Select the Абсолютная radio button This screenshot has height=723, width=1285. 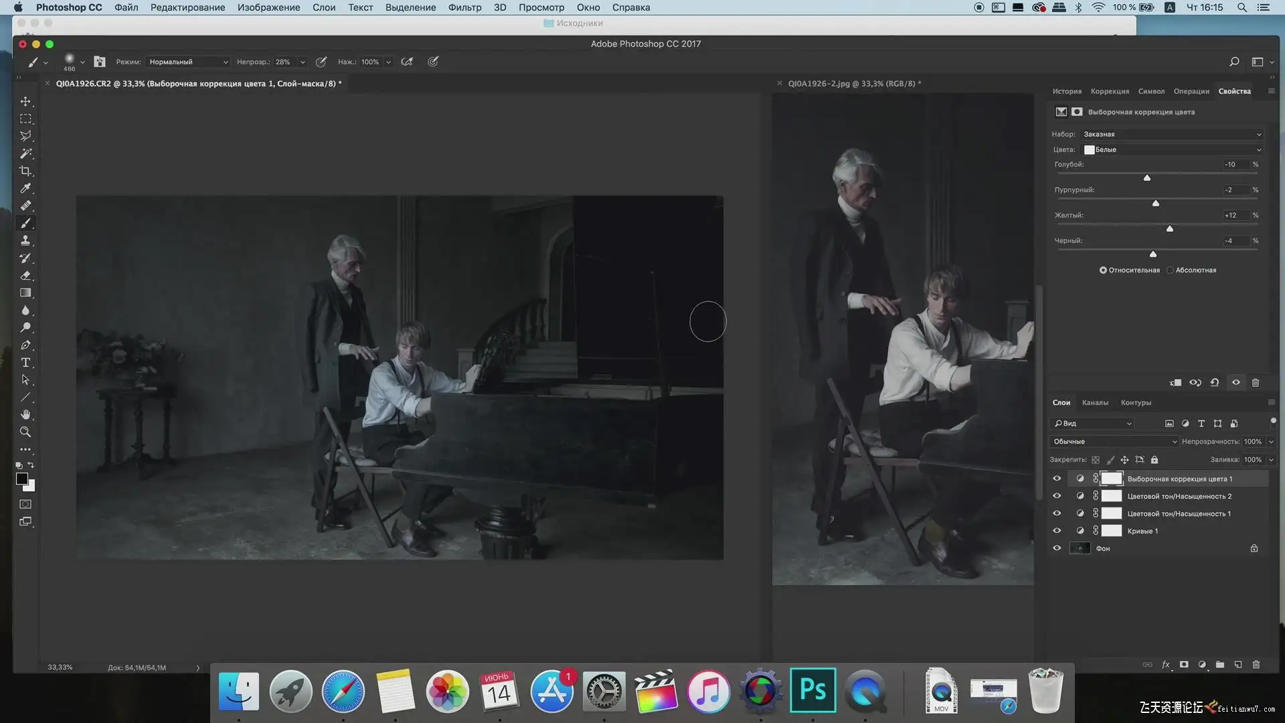[1171, 270]
